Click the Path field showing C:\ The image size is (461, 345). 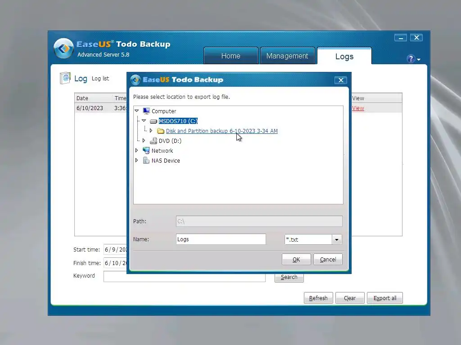coord(259,221)
